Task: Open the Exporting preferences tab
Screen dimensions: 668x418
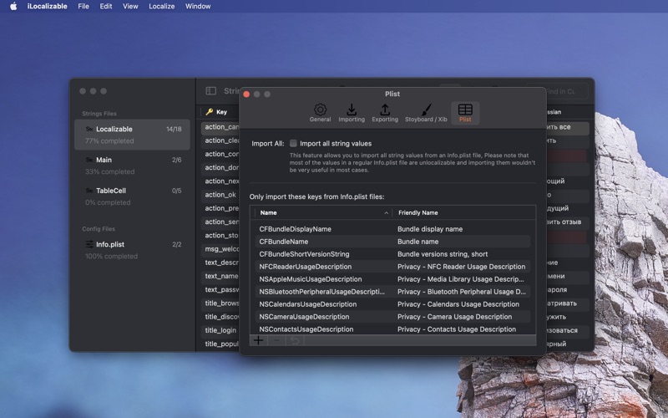Action: (x=385, y=113)
